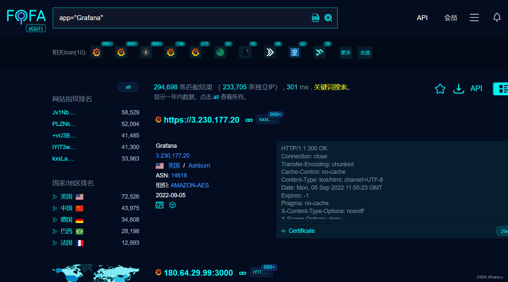Screen dimensions: 508x282
Task: Click 更多 to show more icons
Action: (346, 53)
